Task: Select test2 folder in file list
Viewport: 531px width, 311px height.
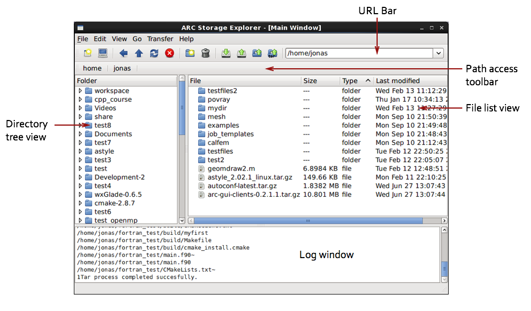Action: coord(216,160)
